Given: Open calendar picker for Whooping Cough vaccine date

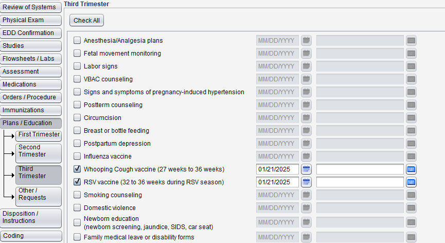Looking at the screenshot, I should 306,169.
